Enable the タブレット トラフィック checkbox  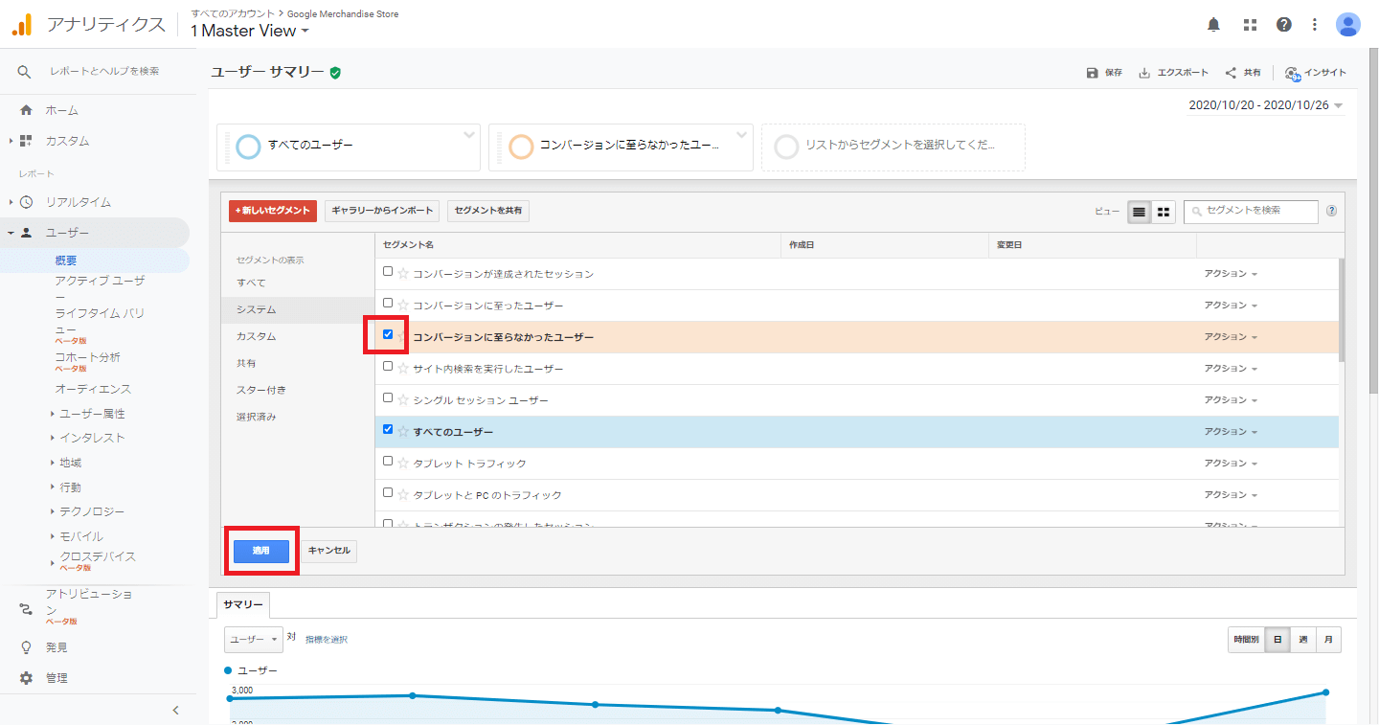(x=388, y=461)
